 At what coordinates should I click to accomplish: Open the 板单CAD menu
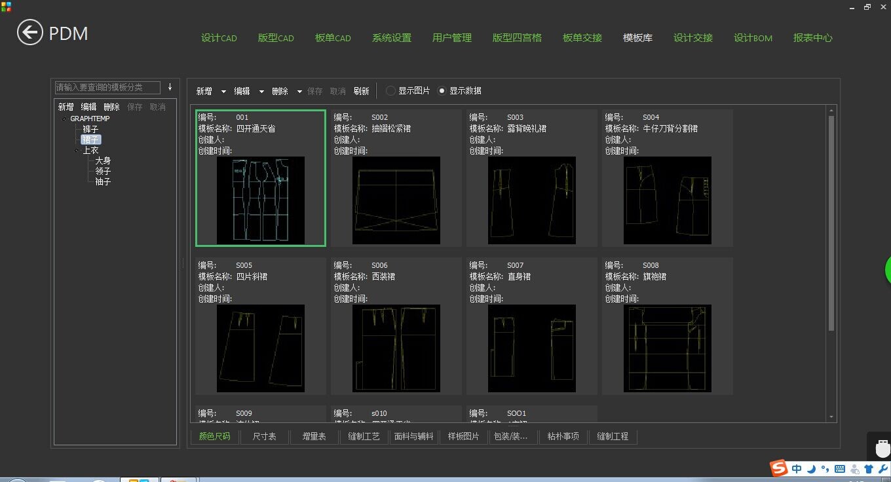(x=333, y=38)
